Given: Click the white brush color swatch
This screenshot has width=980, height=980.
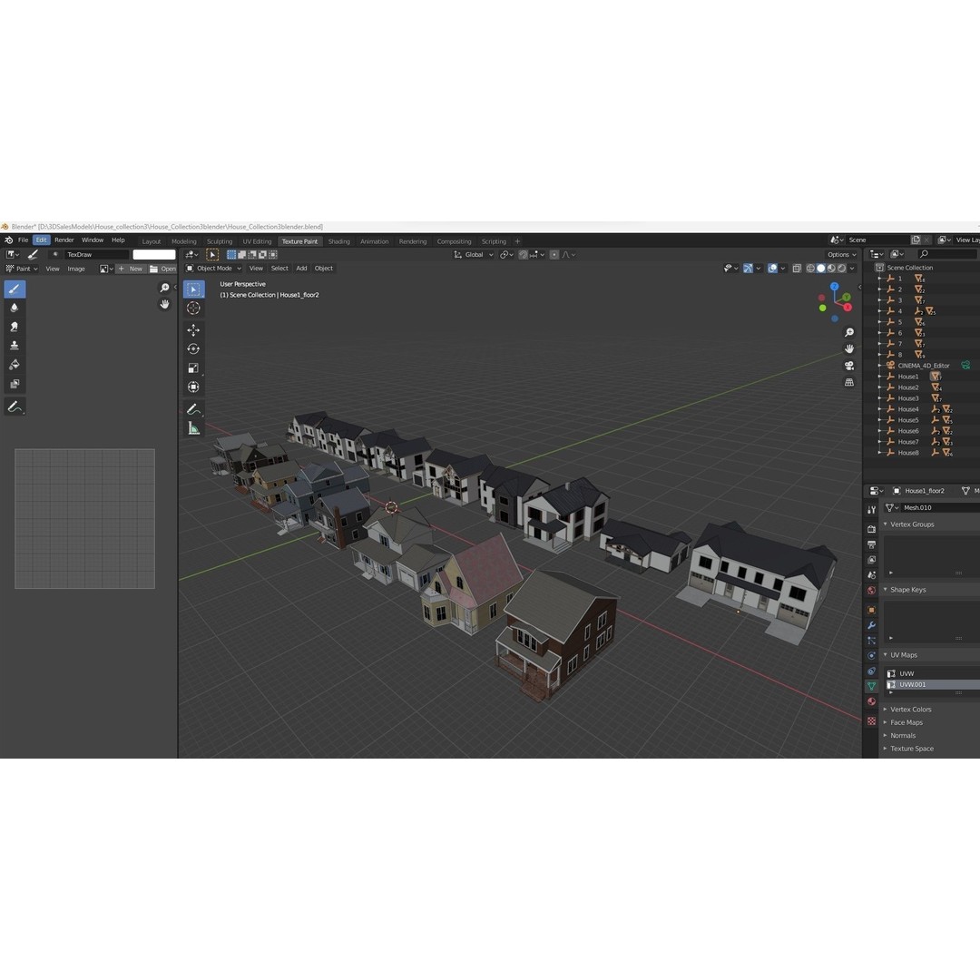Looking at the screenshot, I should [154, 254].
